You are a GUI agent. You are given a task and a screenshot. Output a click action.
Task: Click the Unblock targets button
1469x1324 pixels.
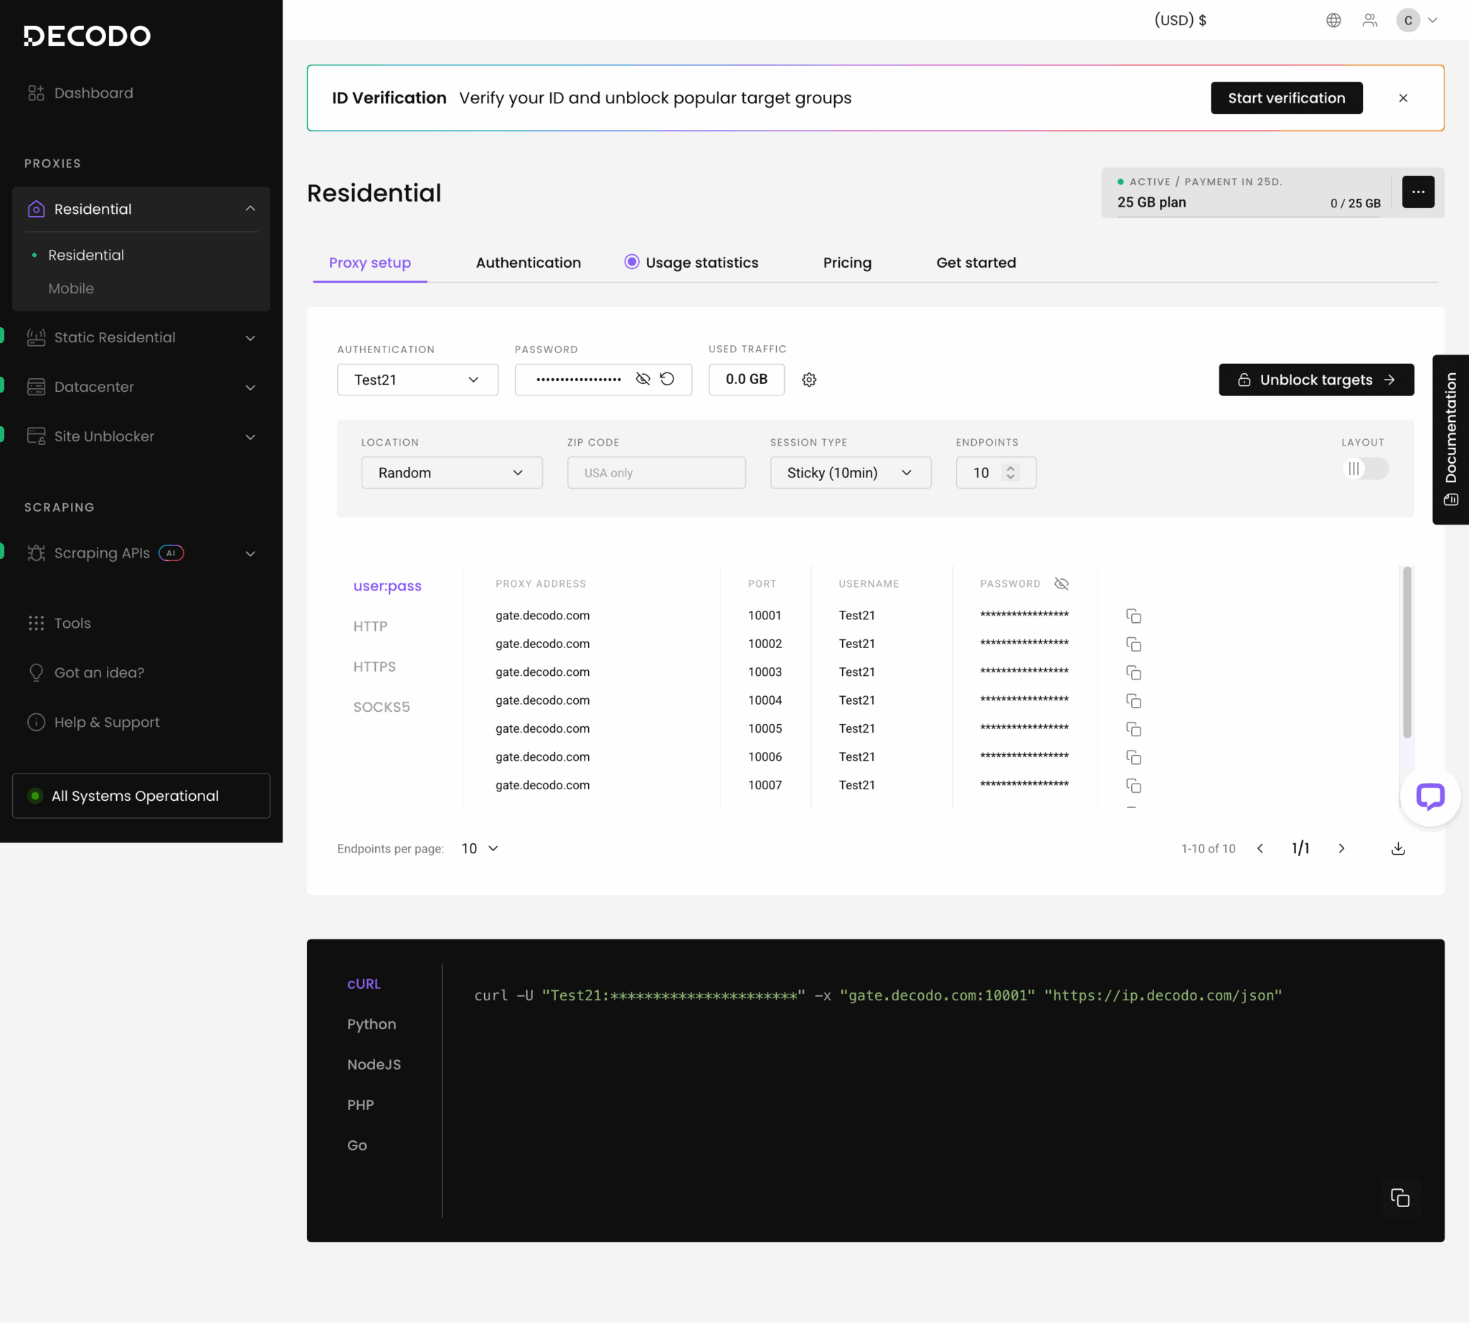click(x=1316, y=380)
